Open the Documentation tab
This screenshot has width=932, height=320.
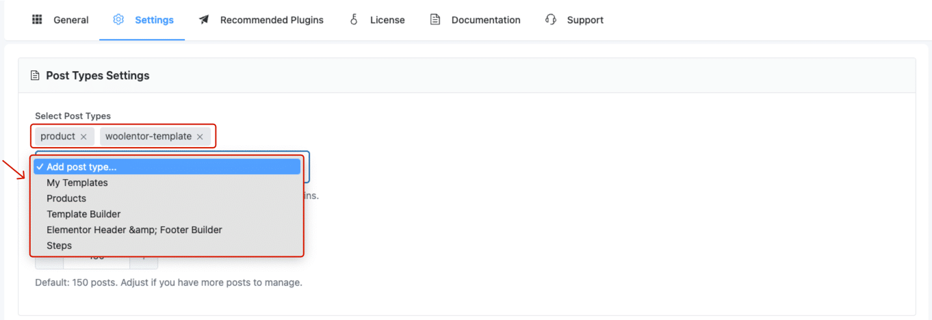pyautogui.click(x=485, y=20)
